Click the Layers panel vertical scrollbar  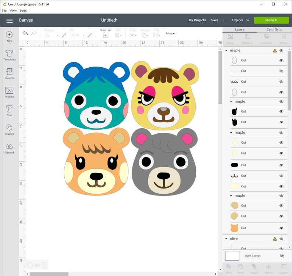click(x=289, y=81)
